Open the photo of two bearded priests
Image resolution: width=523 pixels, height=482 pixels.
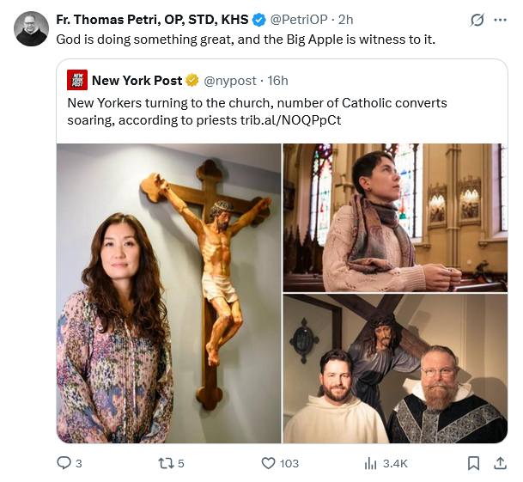tap(395, 369)
